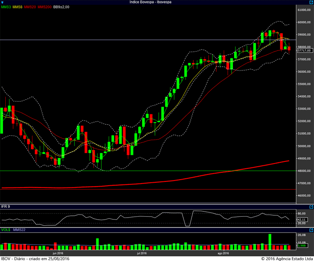The height and width of the screenshot is (261, 314).
Task: Click the VOL$ panel label
Action: [x=6, y=230]
